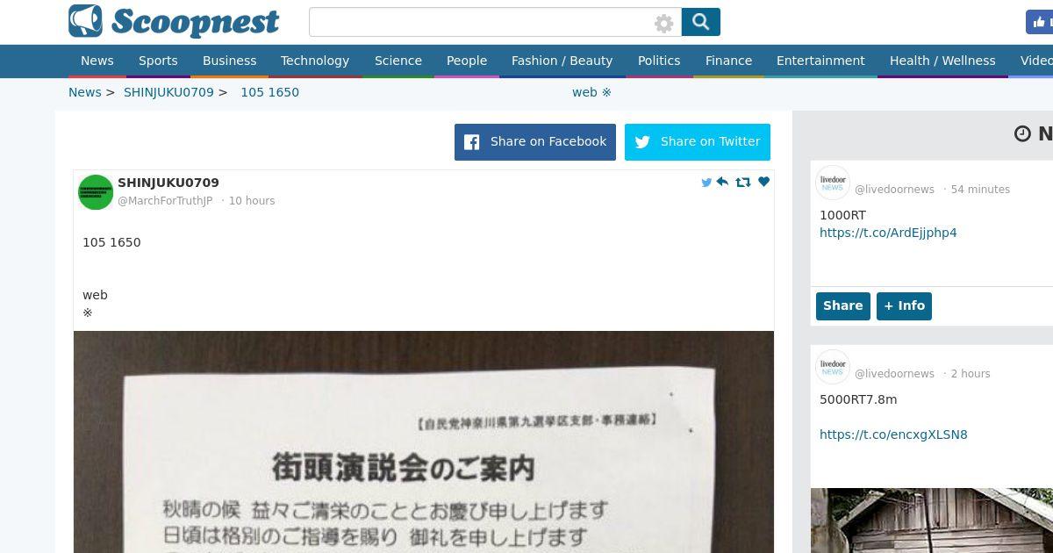Open link t.co/encxgXLSN8

coord(893,434)
